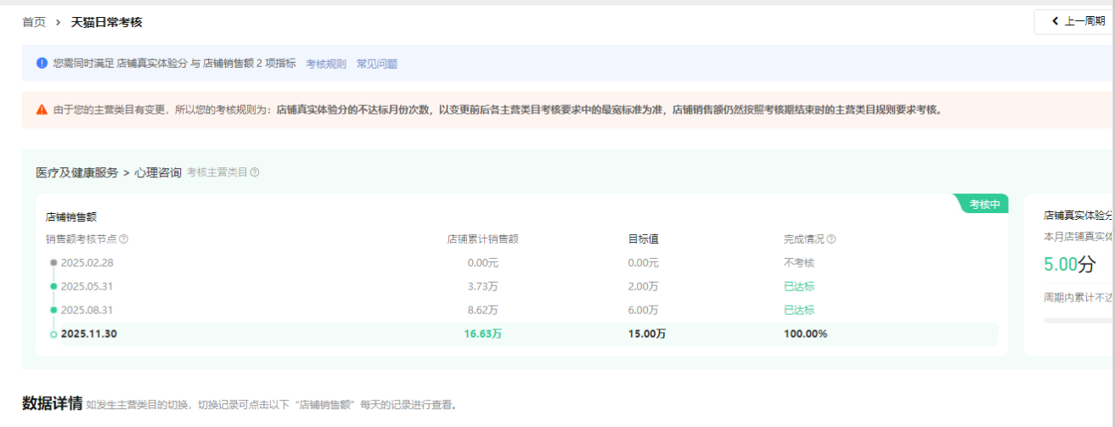Go to 首页 via the breadcrumb

click(34, 22)
